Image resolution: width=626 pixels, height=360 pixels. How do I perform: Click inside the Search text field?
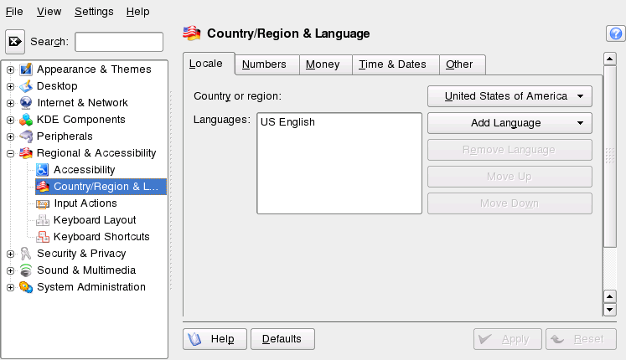pyautogui.click(x=119, y=42)
